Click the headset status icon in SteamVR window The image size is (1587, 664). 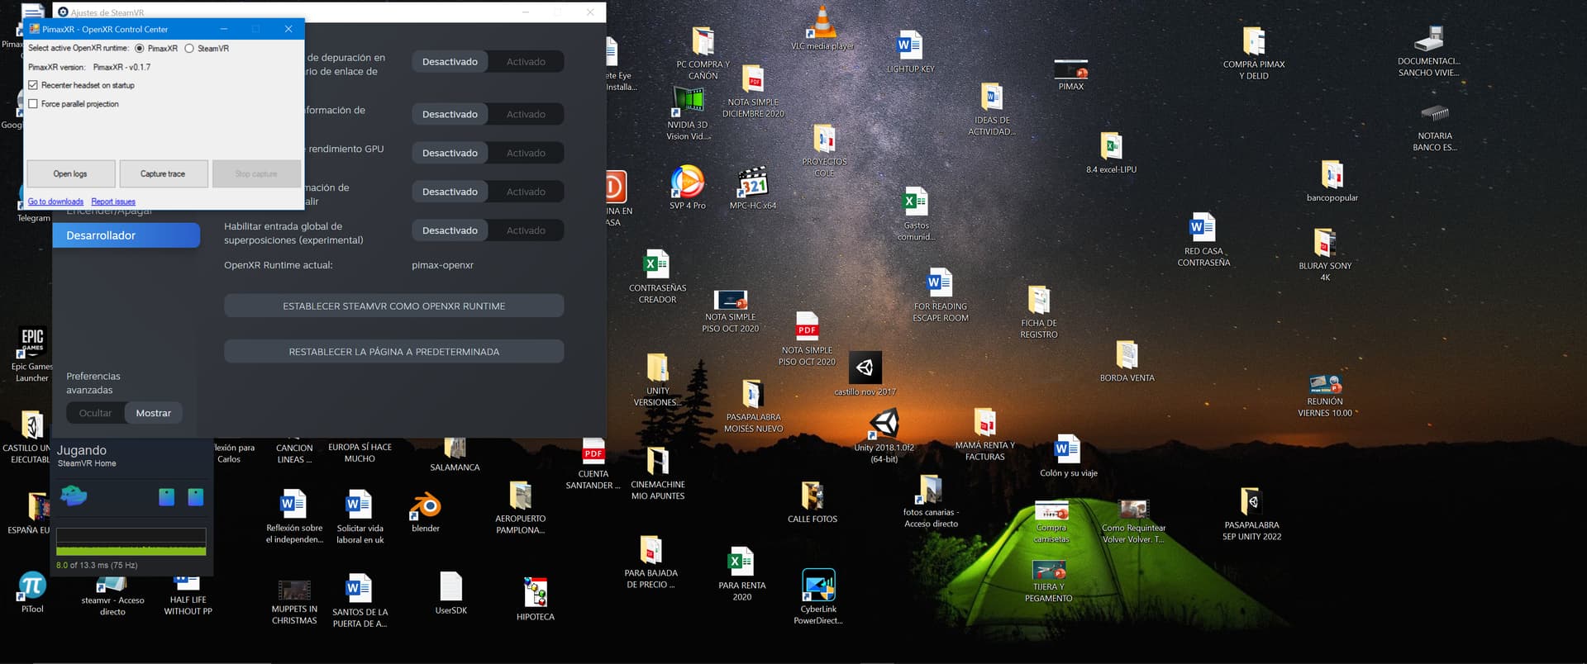(74, 496)
